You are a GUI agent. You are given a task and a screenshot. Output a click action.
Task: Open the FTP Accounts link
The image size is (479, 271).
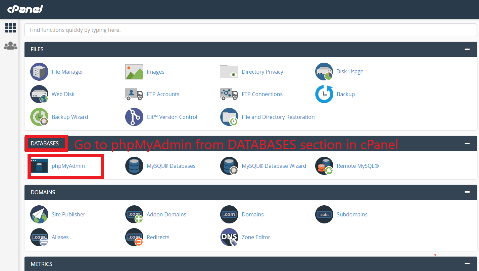coord(163,94)
